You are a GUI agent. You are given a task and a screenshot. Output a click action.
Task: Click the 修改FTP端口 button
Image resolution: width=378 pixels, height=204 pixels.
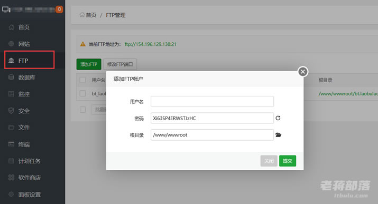click(120, 64)
